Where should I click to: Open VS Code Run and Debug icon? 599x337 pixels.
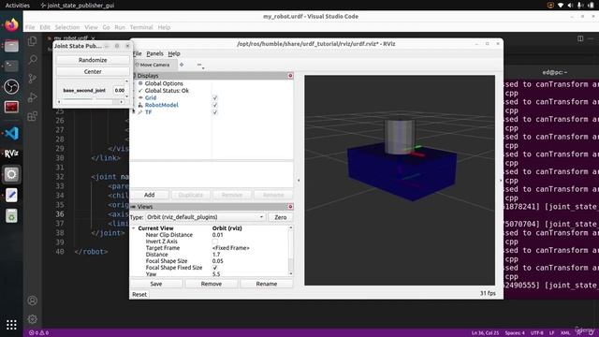click(33, 97)
